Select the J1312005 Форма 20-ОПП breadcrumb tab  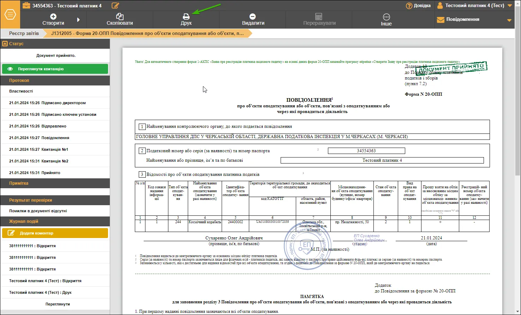pyautogui.click(x=148, y=33)
